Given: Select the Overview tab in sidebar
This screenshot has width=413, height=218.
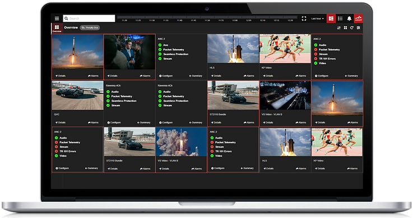Looking at the screenshot, I should pyautogui.click(x=57, y=29).
